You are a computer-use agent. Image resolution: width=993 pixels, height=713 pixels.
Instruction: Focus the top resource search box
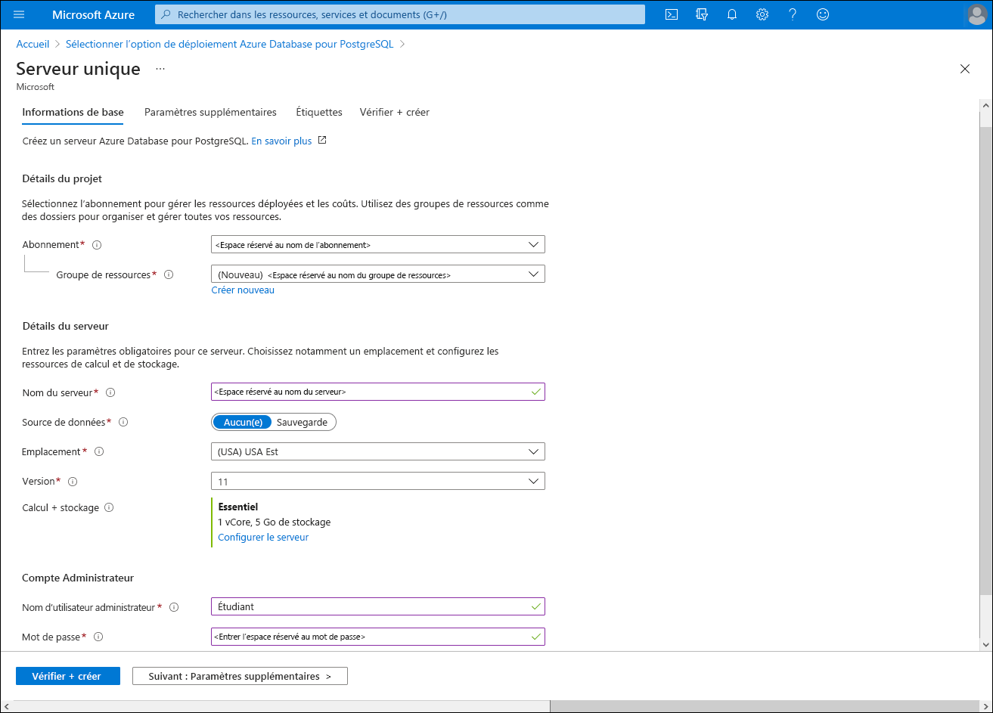pos(400,14)
